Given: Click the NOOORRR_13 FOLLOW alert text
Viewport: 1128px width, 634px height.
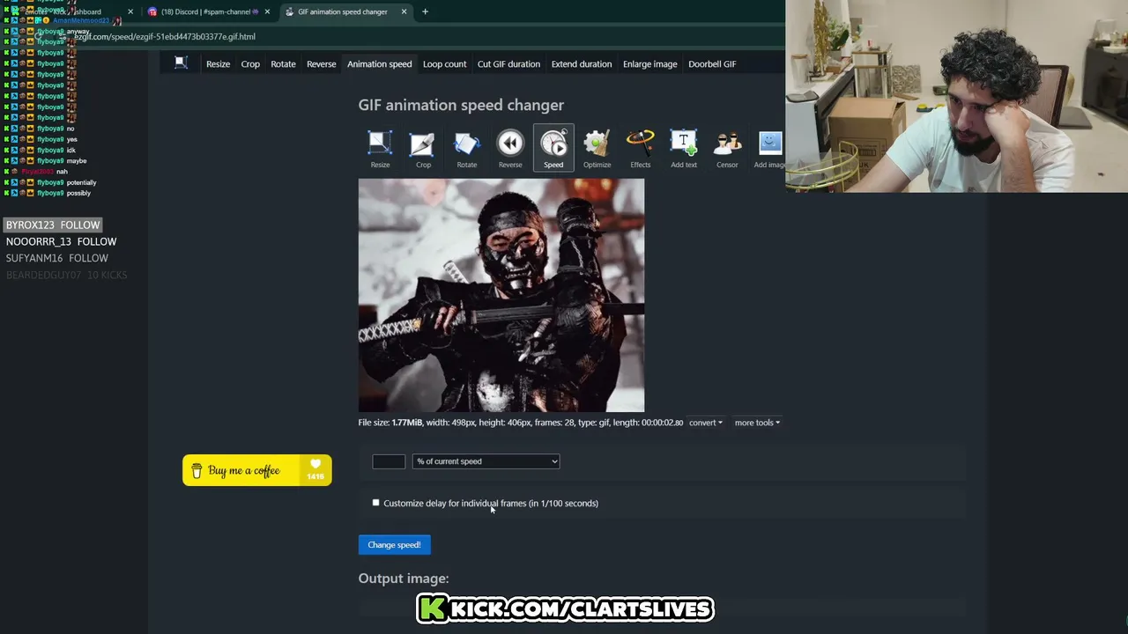Looking at the screenshot, I should click(x=61, y=241).
